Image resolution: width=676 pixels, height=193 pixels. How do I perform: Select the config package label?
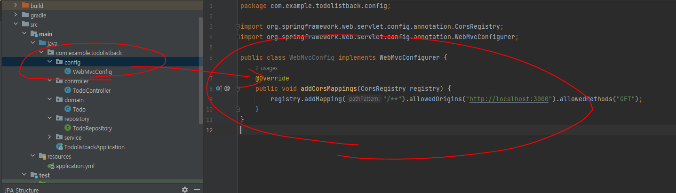72,62
